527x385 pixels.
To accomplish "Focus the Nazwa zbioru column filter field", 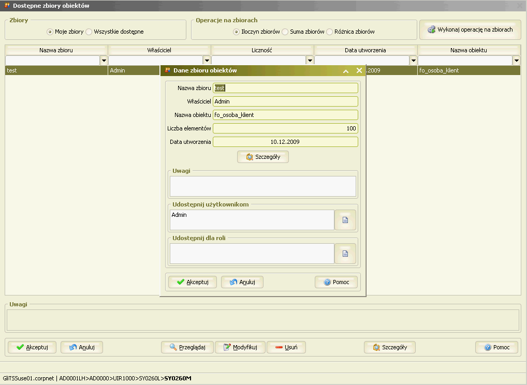I will pyautogui.click(x=53, y=61).
